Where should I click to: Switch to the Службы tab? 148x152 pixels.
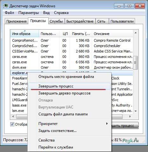(56, 21)
